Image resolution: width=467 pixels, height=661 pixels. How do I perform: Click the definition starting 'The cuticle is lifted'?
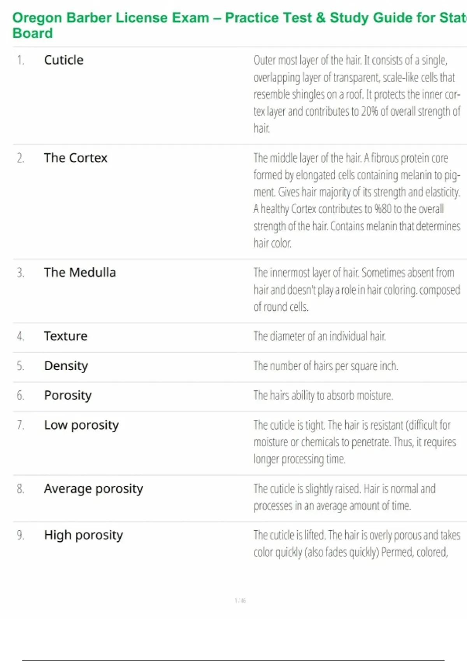pyautogui.click(x=356, y=544)
